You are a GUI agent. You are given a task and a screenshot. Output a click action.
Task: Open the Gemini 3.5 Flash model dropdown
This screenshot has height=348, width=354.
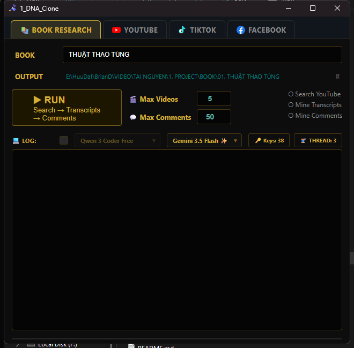pyautogui.click(x=204, y=141)
